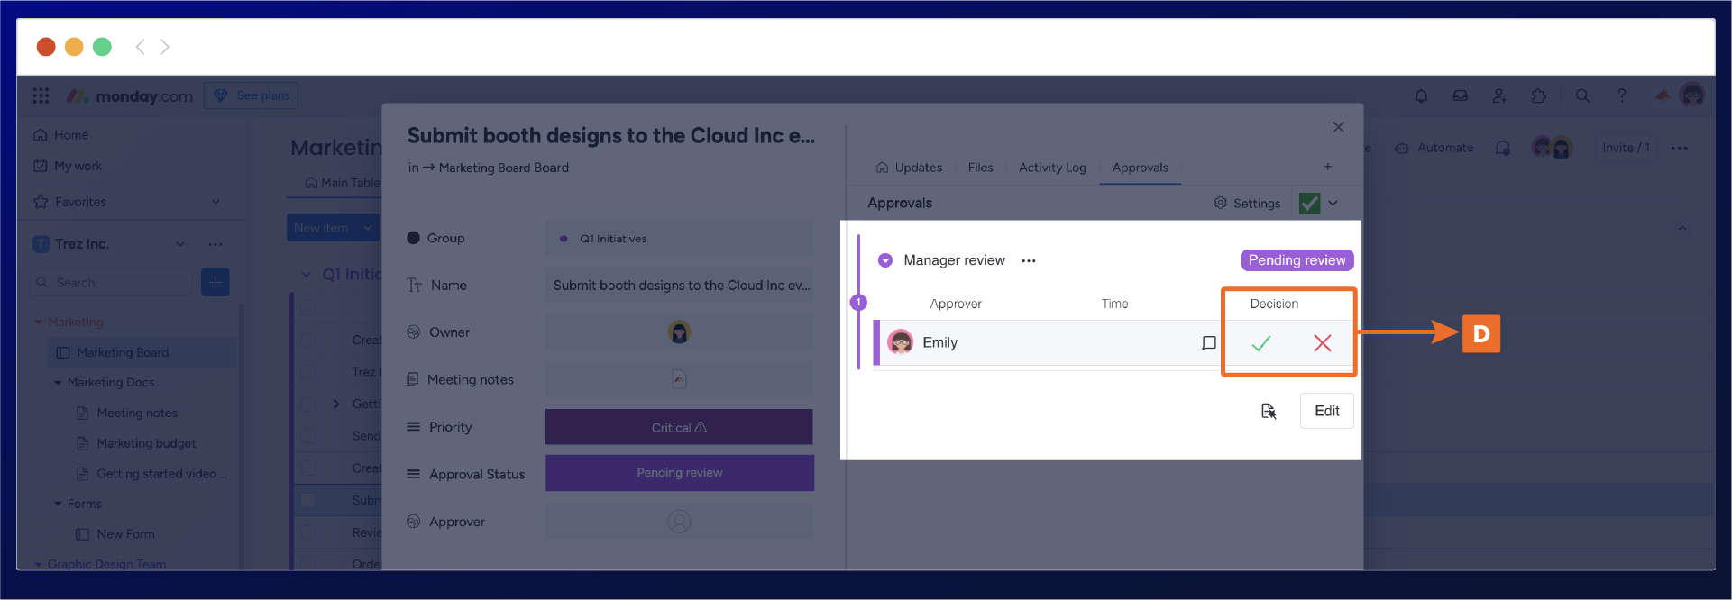The width and height of the screenshot is (1732, 600).
Task: Click the See plans button
Action: [252, 95]
